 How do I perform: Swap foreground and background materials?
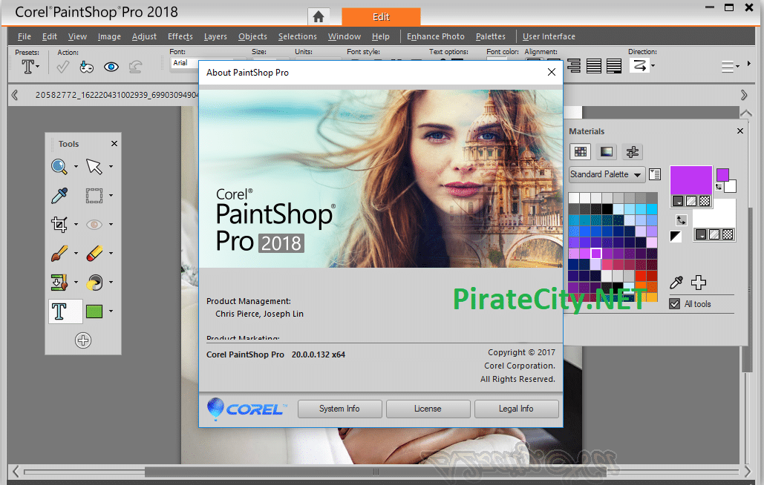click(681, 220)
